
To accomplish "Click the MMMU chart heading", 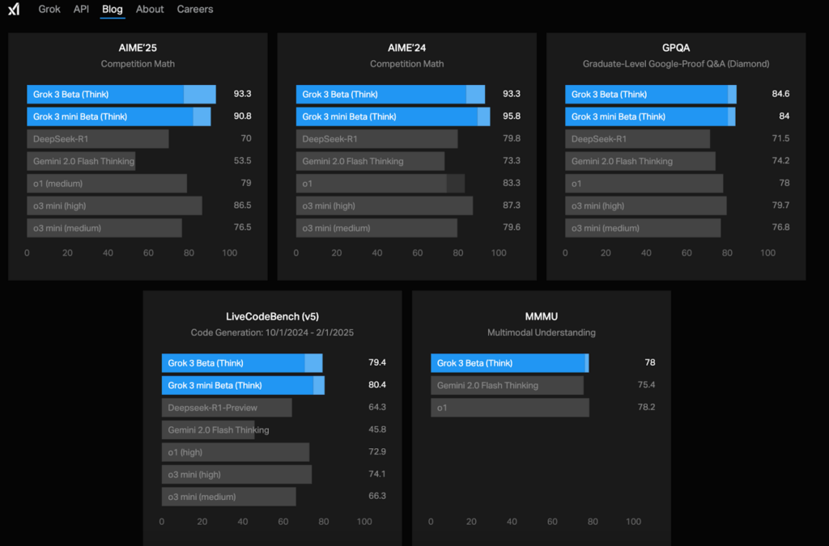I will point(541,316).
